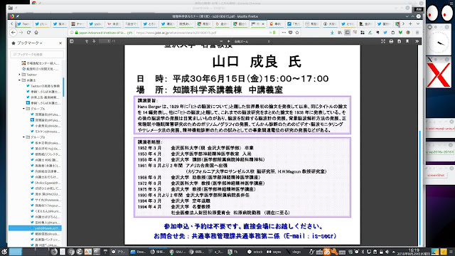Toggle the browser sidebar from the toolbar

(348, 33)
